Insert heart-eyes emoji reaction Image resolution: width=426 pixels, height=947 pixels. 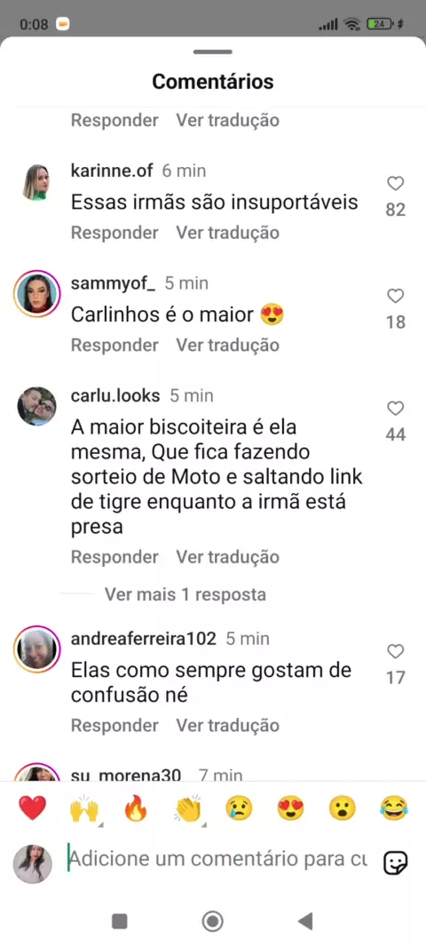(291, 808)
